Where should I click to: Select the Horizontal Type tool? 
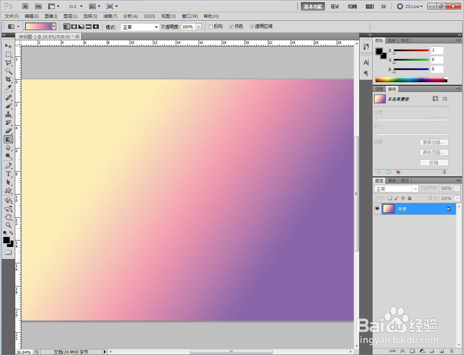pyautogui.click(x=8, y=174)
